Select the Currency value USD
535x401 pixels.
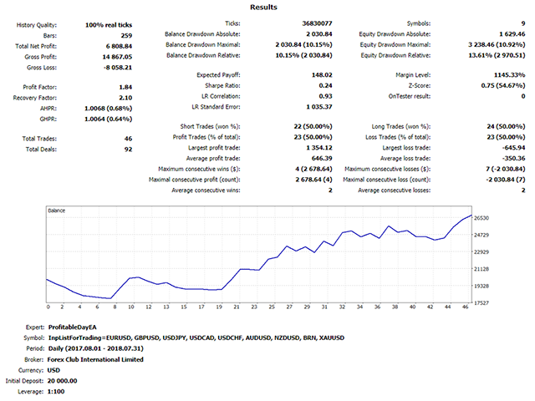[53, 370]
